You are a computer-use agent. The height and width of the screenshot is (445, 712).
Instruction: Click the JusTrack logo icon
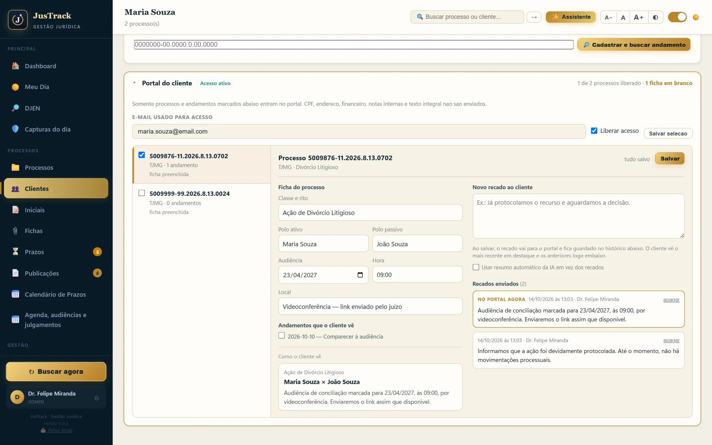pos(18,20)
